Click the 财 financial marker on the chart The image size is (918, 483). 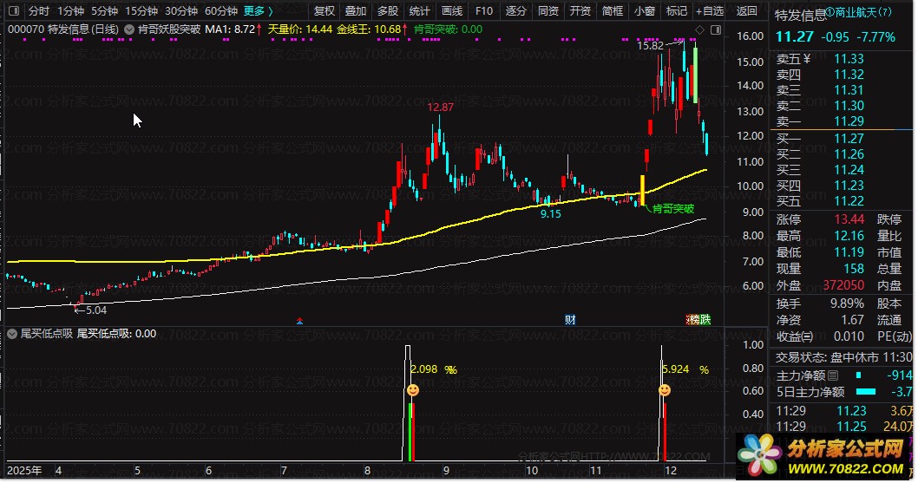click(570, 319)
